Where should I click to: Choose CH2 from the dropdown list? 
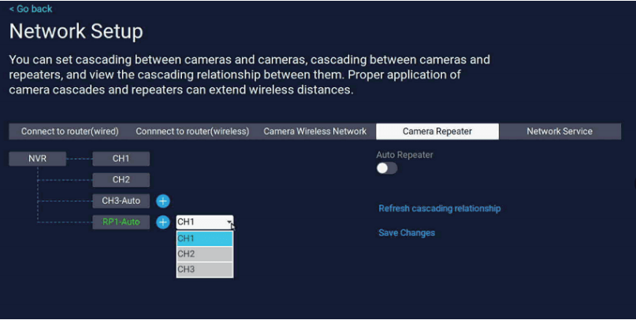[x=204, y=254]
